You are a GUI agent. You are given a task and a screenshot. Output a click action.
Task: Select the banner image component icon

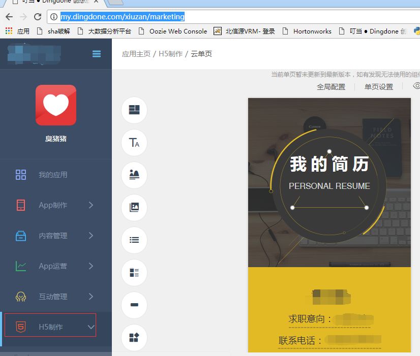134,175
